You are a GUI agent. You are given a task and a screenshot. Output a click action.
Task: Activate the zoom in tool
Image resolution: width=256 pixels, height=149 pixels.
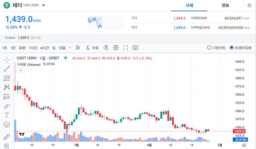click(7, 146)
